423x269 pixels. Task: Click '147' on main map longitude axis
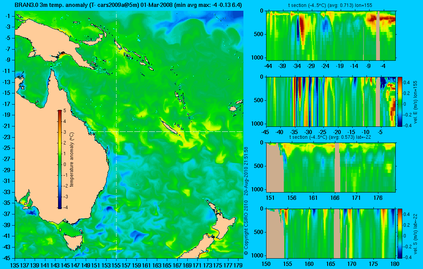[75, 265]
